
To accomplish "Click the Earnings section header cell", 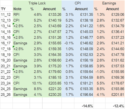I will [x=109, y=3].
